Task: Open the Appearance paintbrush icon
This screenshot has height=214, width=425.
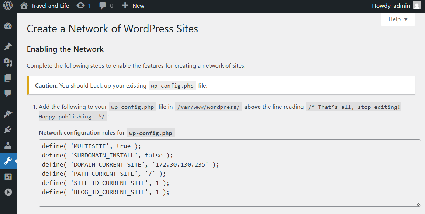Action: pyautogui.click(x=8, y=114)
